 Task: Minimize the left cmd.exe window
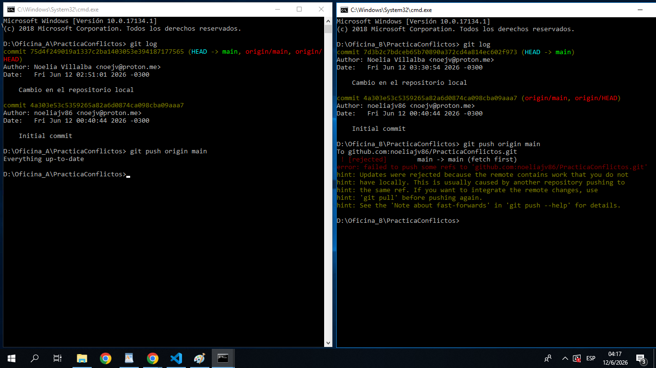click(277, 10)
